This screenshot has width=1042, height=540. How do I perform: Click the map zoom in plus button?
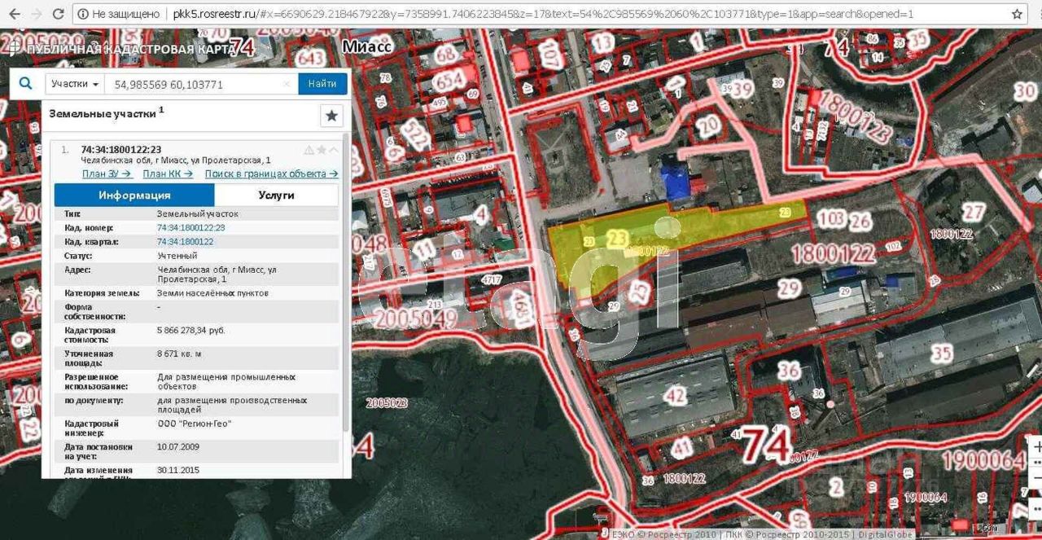click(1035, 447)
